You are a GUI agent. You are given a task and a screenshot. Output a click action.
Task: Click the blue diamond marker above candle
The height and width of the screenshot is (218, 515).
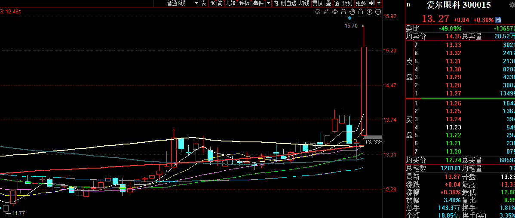pyautogui.click(x=350, y=18)
